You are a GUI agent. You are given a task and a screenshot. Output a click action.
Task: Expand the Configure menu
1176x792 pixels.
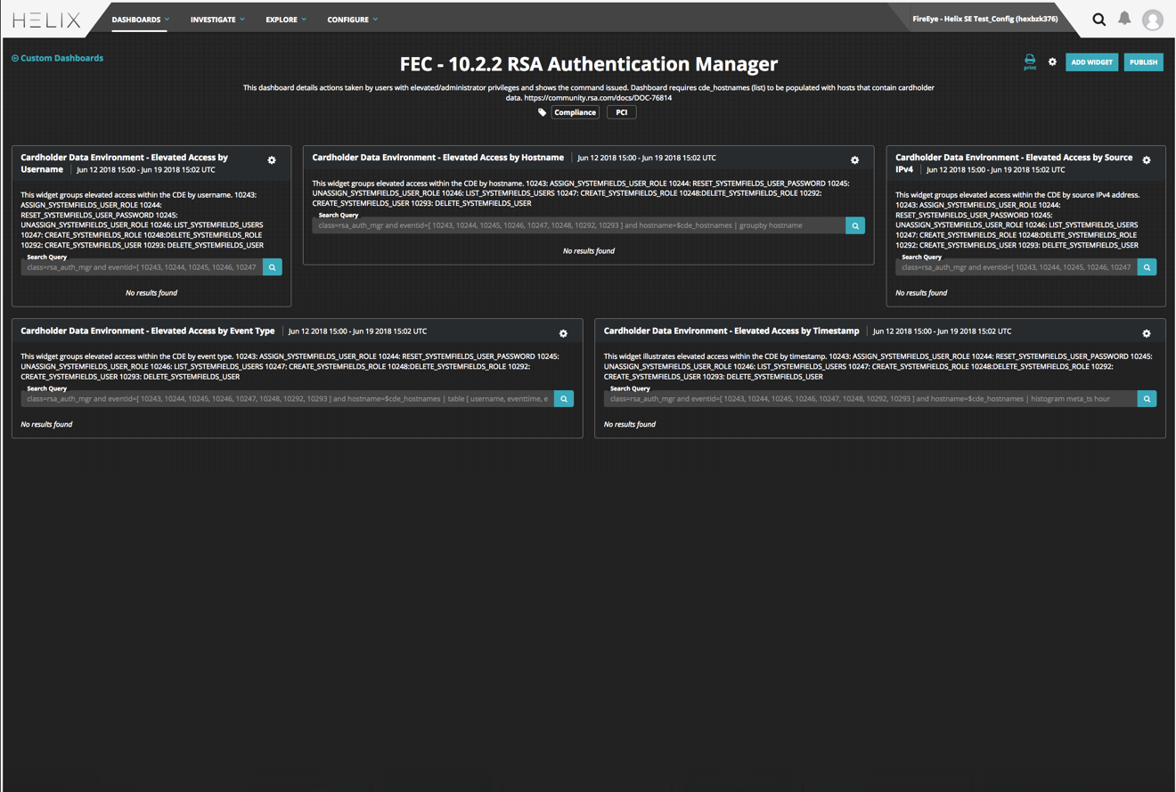point(352,19)
